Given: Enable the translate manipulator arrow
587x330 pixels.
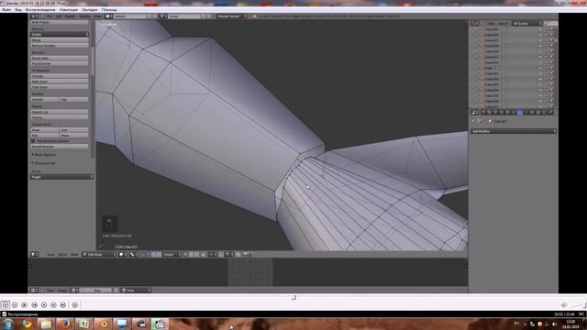Looking at the screenshot, I should (x=149, y=255).
